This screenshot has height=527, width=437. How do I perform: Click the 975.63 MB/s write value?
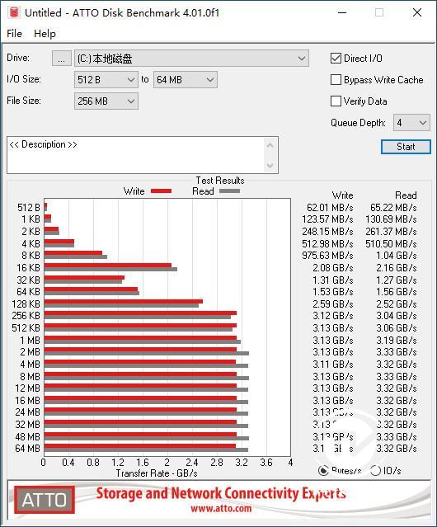(x=327, y=256)
